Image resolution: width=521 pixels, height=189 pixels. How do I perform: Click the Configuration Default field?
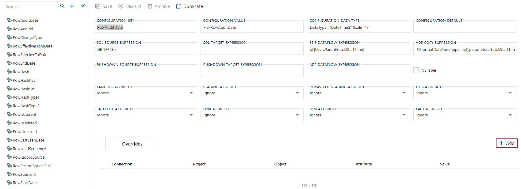[465, 27]
